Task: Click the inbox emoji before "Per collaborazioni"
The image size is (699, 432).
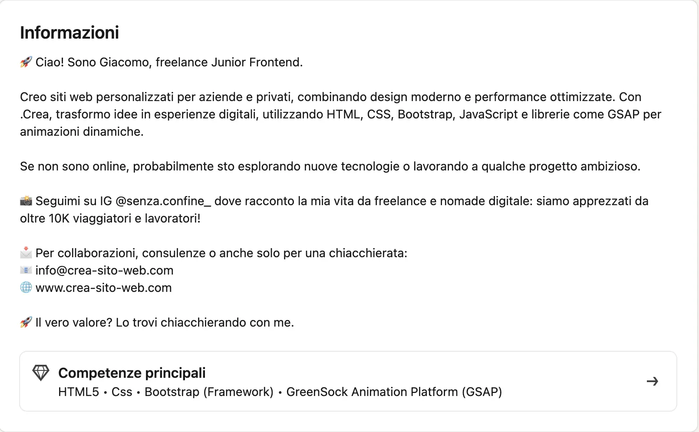Action: click(x=26, y=252)
